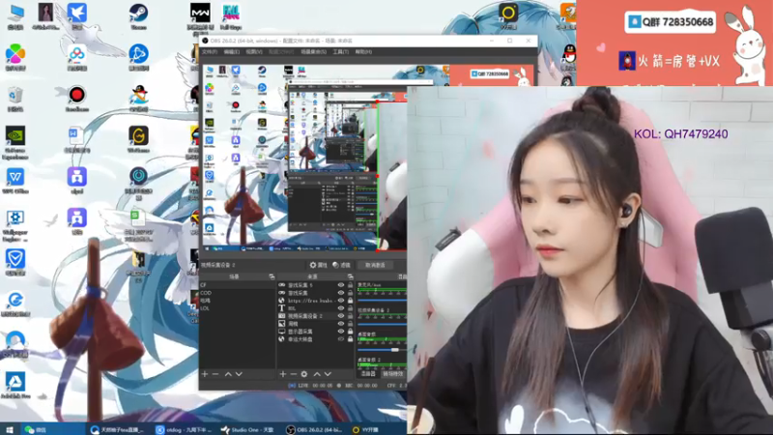Open the File menu in OBS
The height and width of the screenshot is (435, 773).
tap(210, 52)
